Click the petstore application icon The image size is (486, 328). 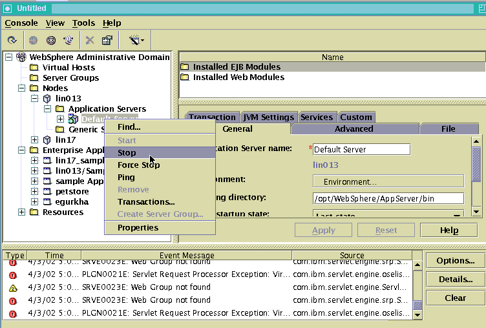tap(47, 191)
